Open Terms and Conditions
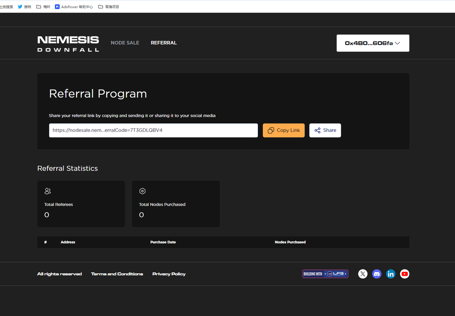Image resolution: width=455 pixels, height=316 pixels. 117,274
